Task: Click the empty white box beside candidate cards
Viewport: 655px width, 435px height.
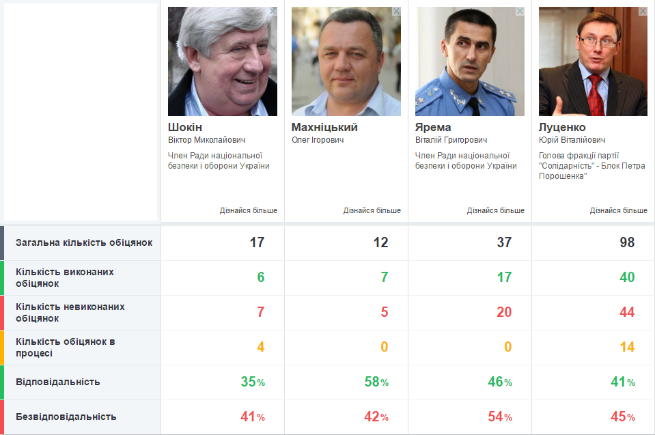Action: 81,112
